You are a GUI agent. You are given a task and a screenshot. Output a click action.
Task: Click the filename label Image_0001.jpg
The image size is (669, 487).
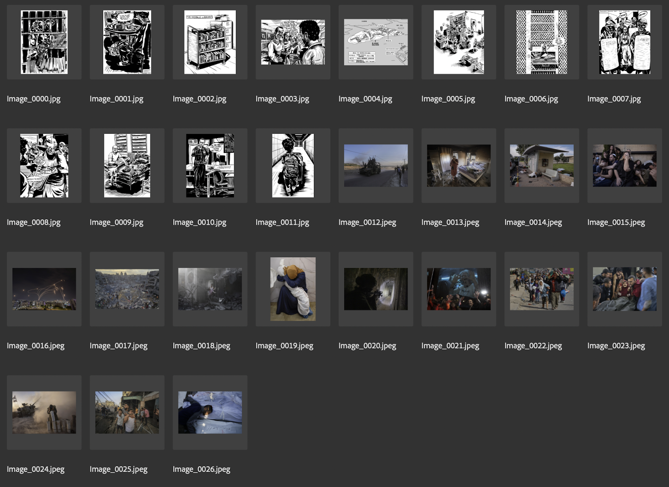pyautogui.click(x=116, y=99)
